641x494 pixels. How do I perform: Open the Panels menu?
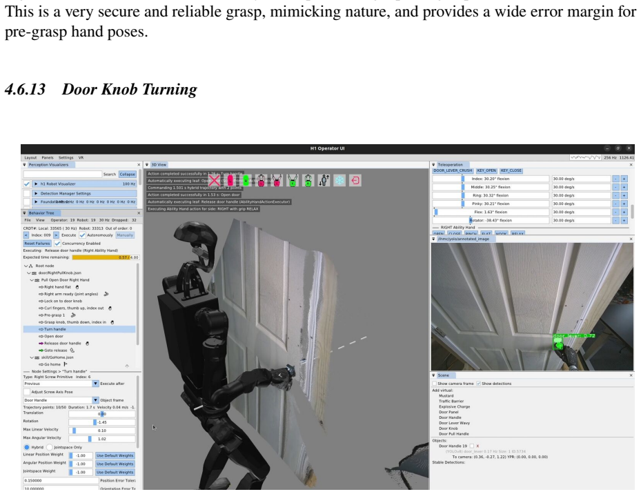click(x=48, y=157)
